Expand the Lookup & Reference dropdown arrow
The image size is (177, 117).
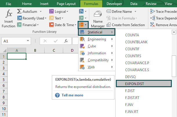tap(85, 11)
